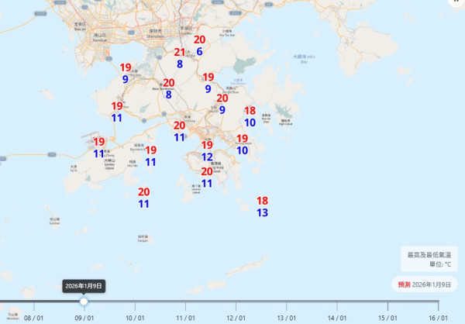Click the blue 8 below New Territories label
The height and width of the screenshot is (324, 465).
click(x=169, y=95)
